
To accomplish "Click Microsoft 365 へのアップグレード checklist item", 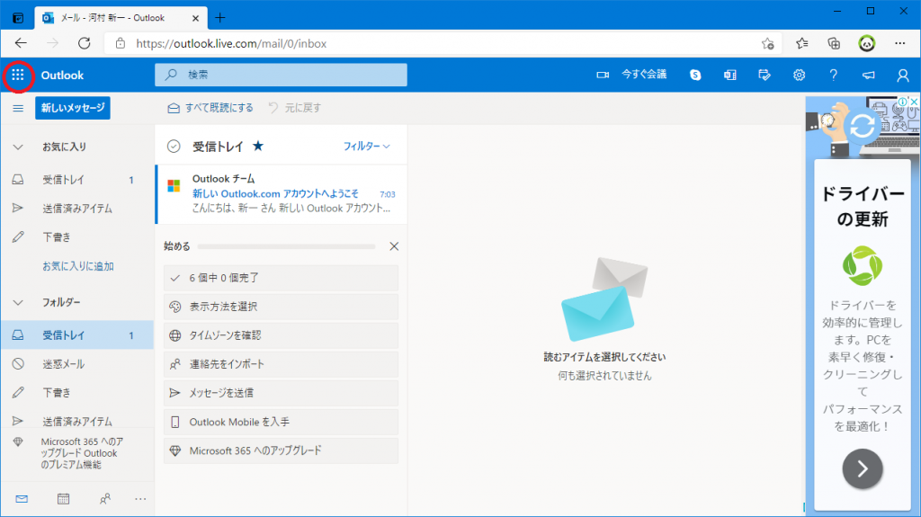I will (281, 450).
